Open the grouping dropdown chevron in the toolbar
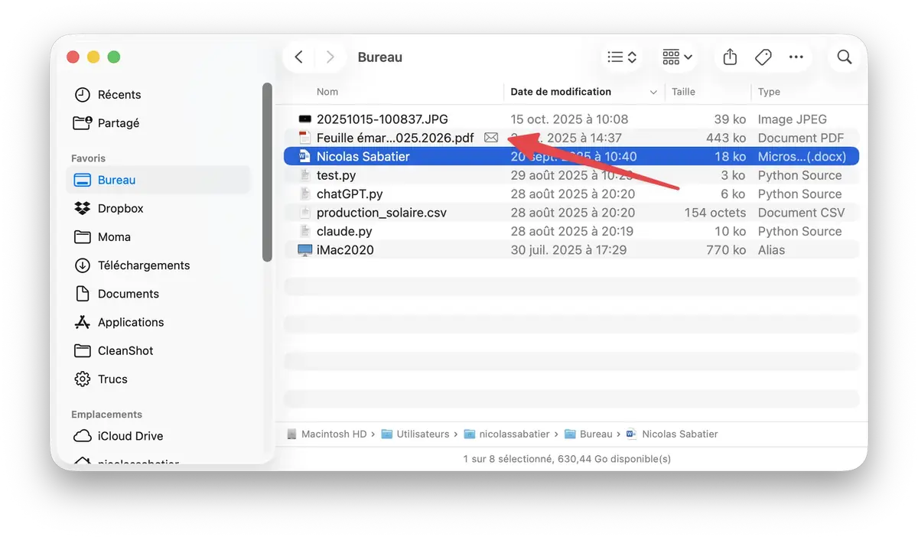 point(687,57)
